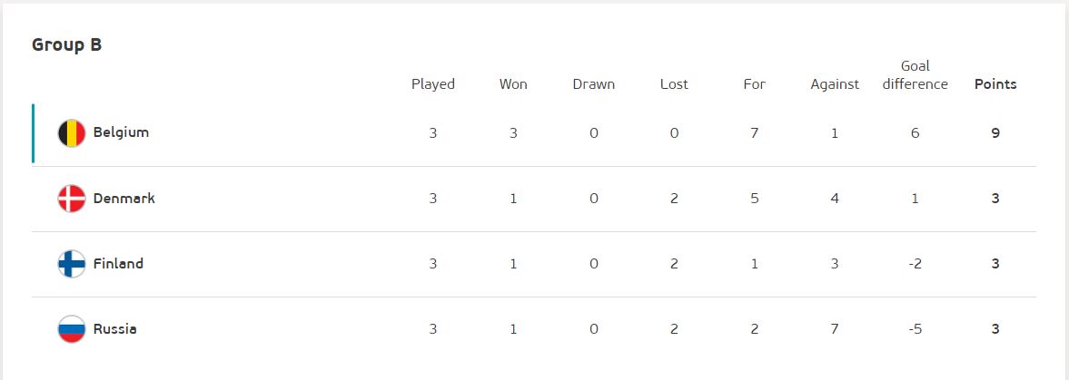The image size is (1069, 380).
Task: Click the Points column header
Action: [995, 84]
